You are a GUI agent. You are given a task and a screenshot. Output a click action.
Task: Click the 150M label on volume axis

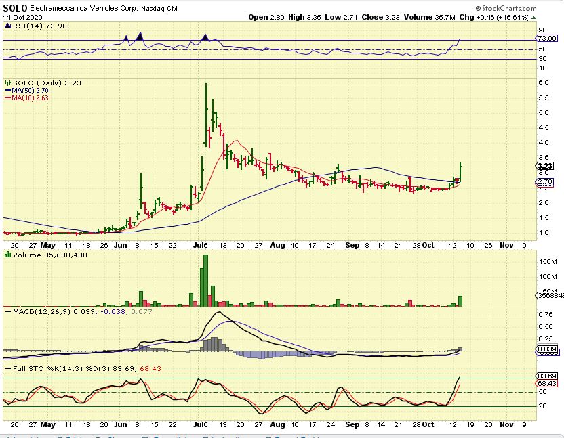(x=548, y=261)
